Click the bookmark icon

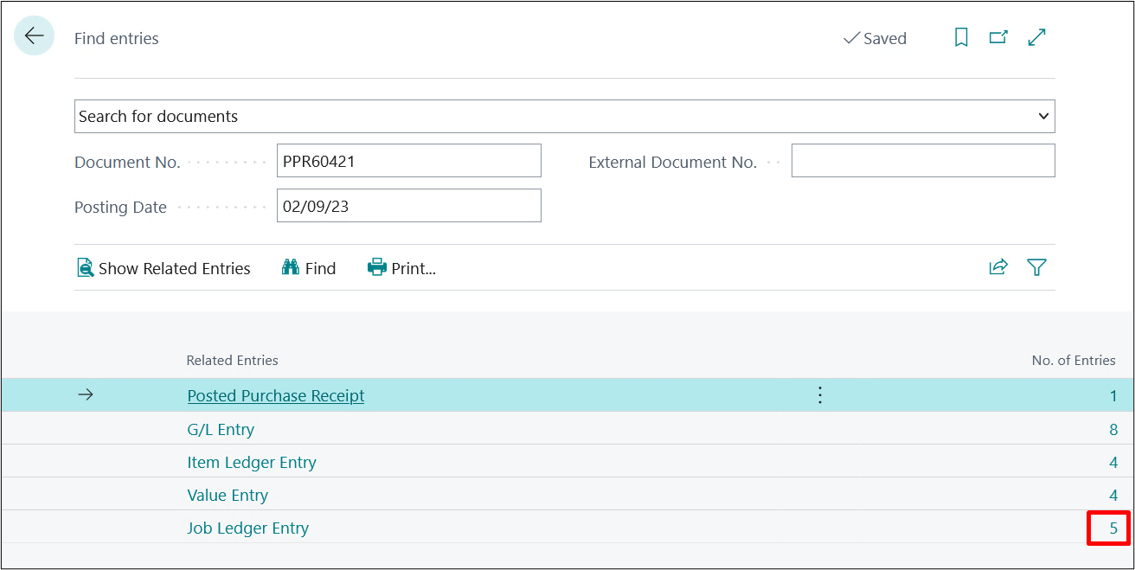pyautogui.click(x=960, y=37)
